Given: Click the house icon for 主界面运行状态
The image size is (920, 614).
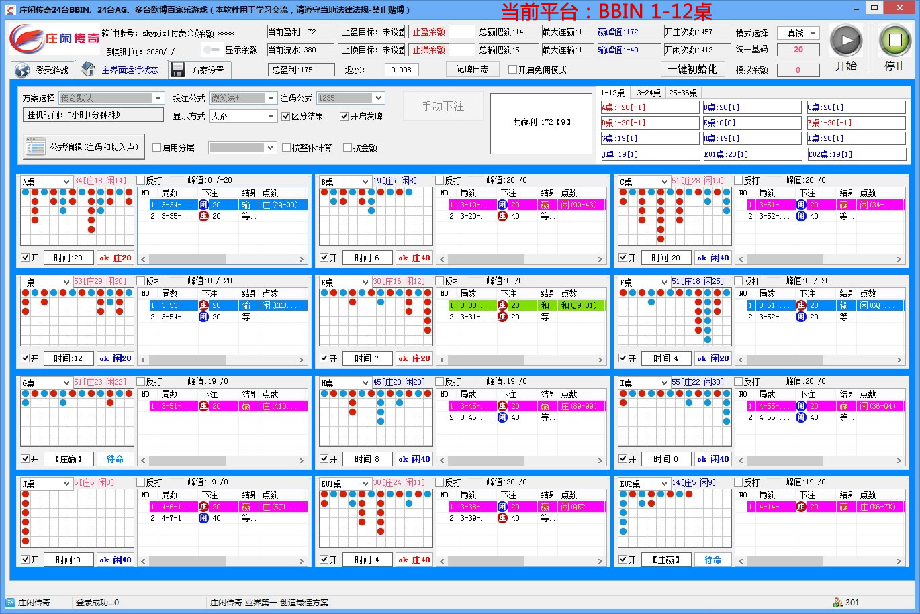Looking at the screenshot, I should (89, 69).
